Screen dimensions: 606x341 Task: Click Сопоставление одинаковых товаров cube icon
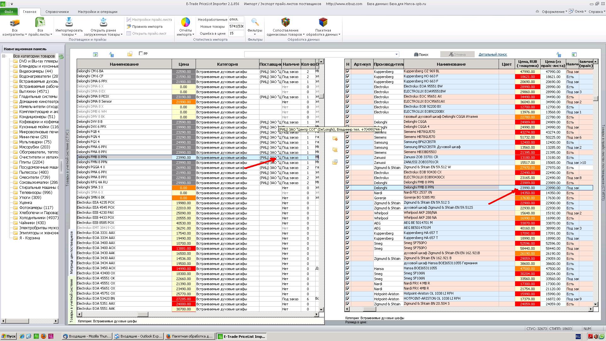click(x=285, y=22)
